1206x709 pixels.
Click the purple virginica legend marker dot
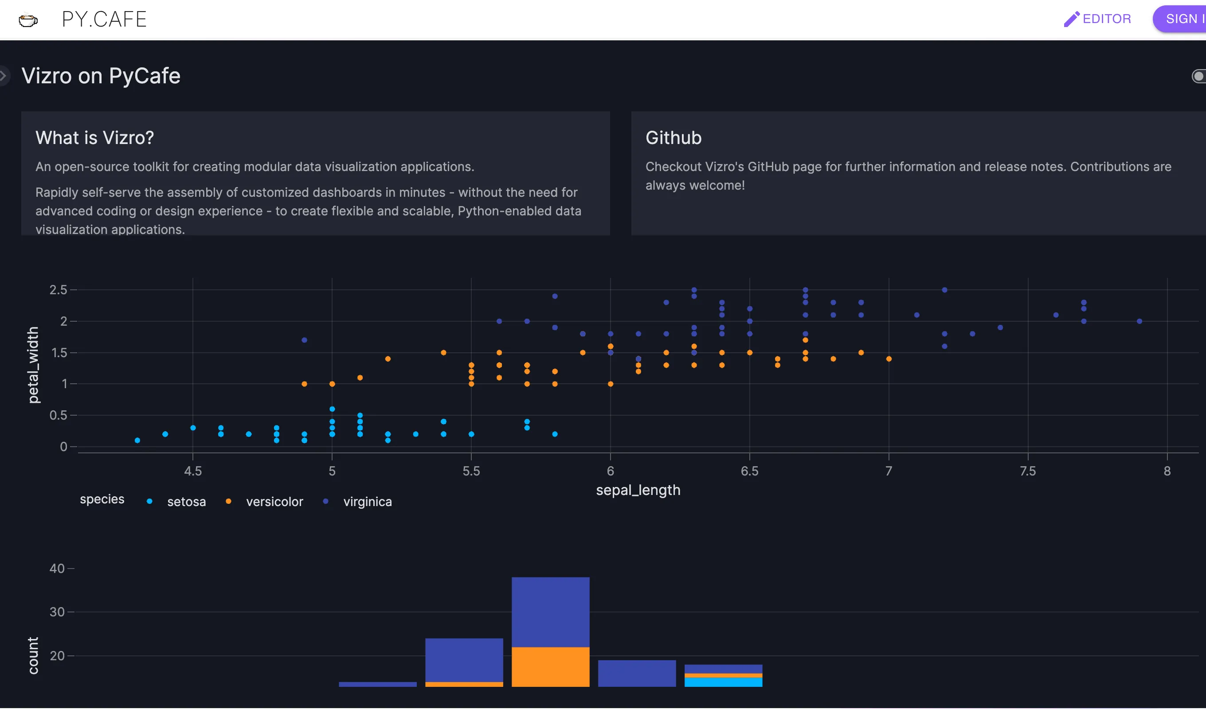(x=325, y=501)
